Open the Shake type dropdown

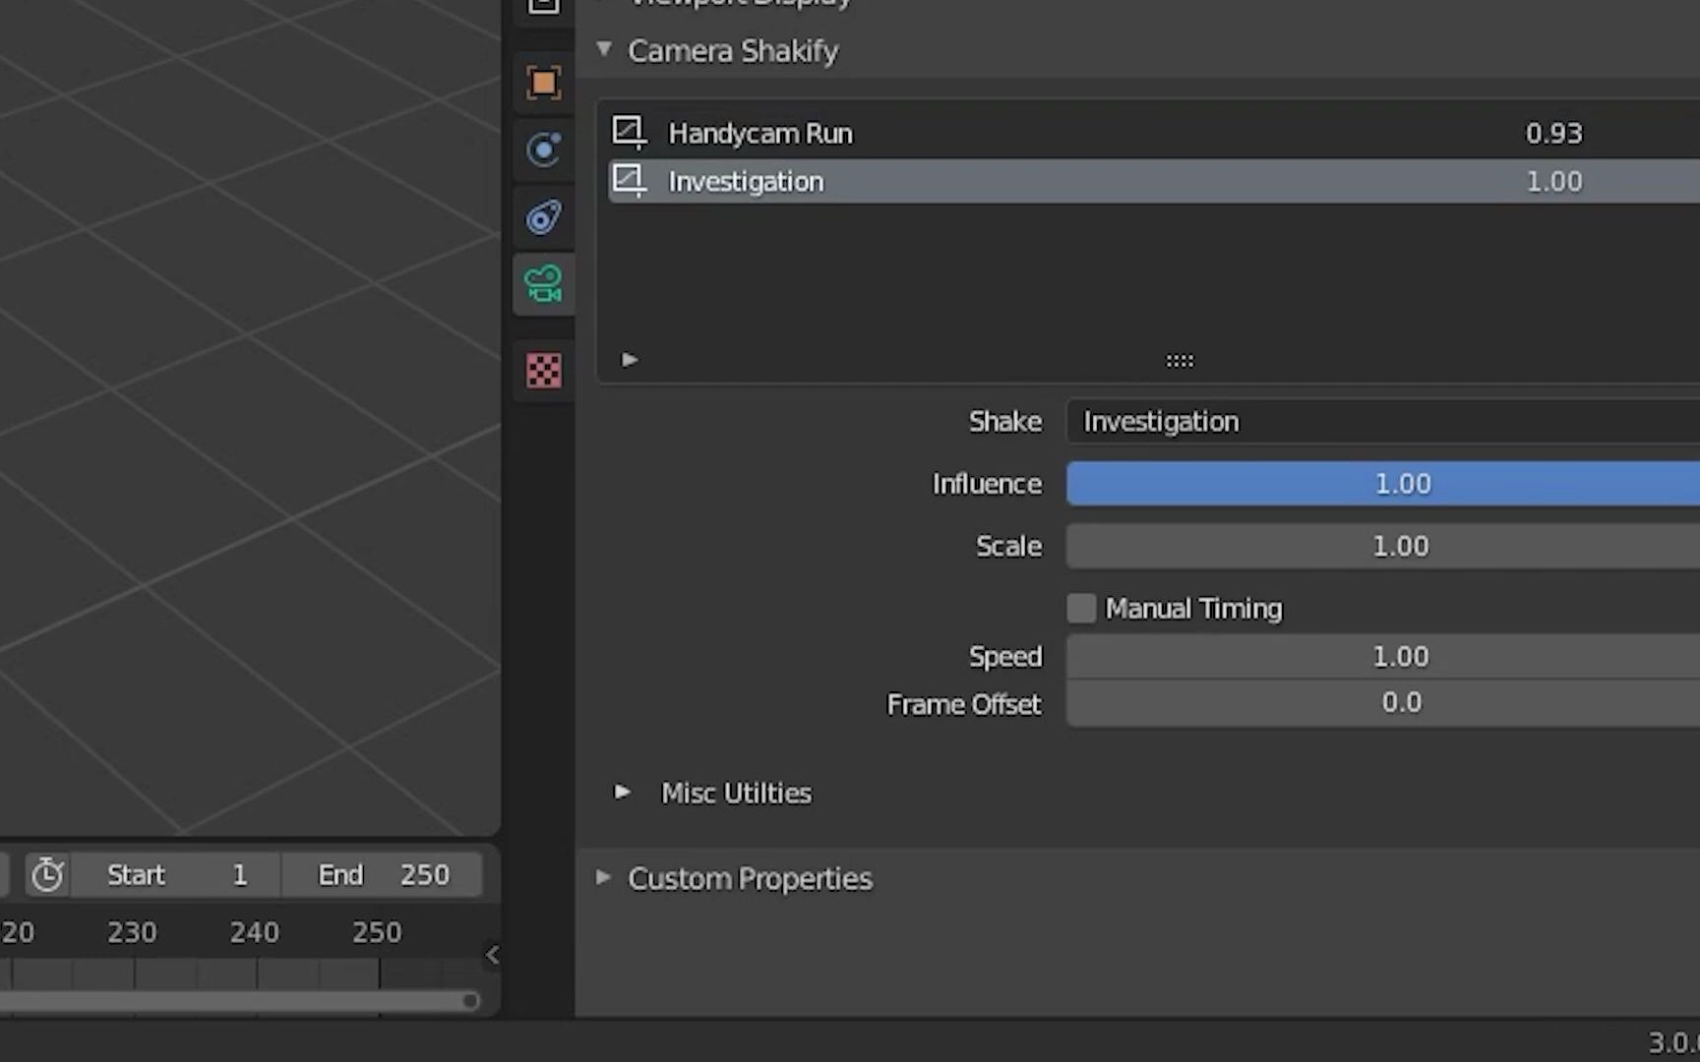pos(1383,421)
